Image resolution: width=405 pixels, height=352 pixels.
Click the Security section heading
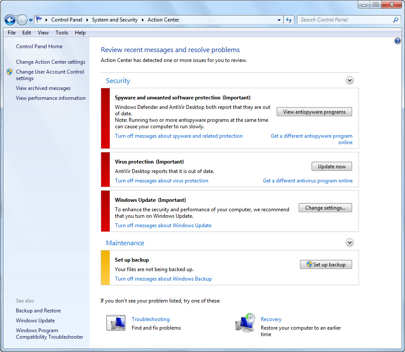[x=118, y=81]
